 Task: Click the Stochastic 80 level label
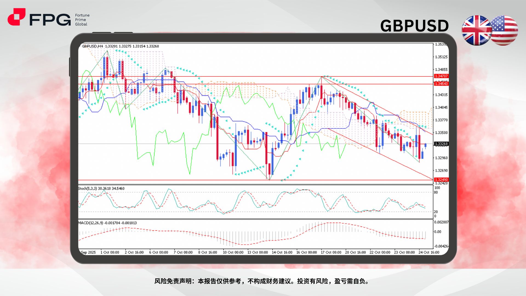[436, 192]
